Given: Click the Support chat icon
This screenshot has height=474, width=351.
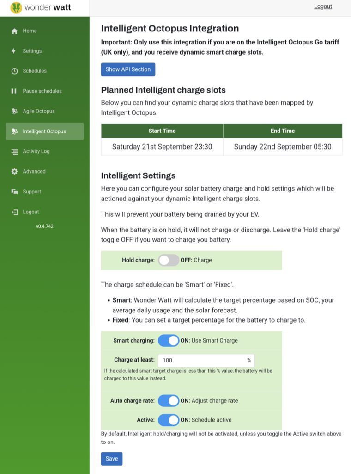Looking at the screenshot, I should 14,192.
